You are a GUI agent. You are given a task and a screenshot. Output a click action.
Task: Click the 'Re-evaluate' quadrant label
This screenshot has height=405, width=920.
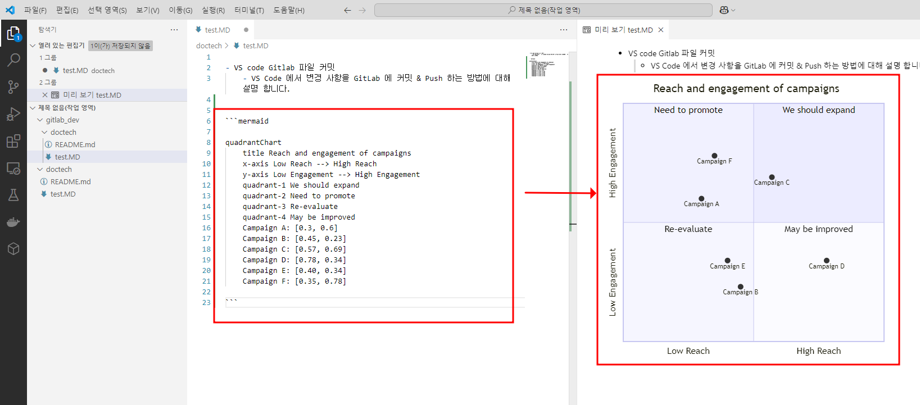click(688, 229)
